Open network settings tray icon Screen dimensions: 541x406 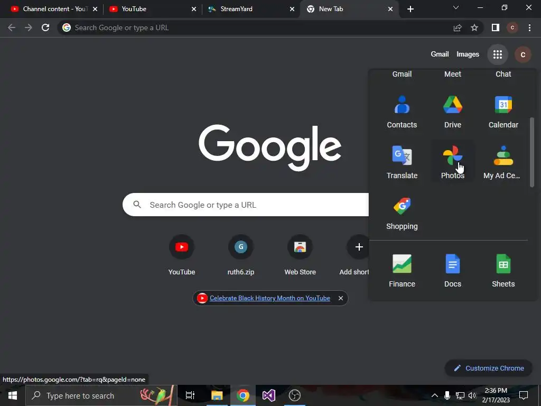460,395
